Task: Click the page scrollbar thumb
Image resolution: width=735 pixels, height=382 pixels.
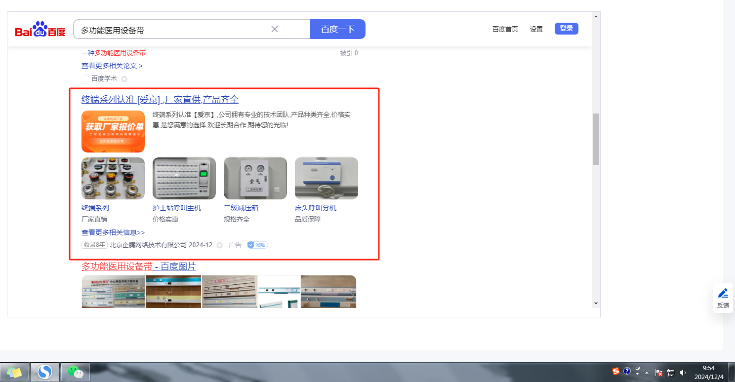Action: coord(596,139)
